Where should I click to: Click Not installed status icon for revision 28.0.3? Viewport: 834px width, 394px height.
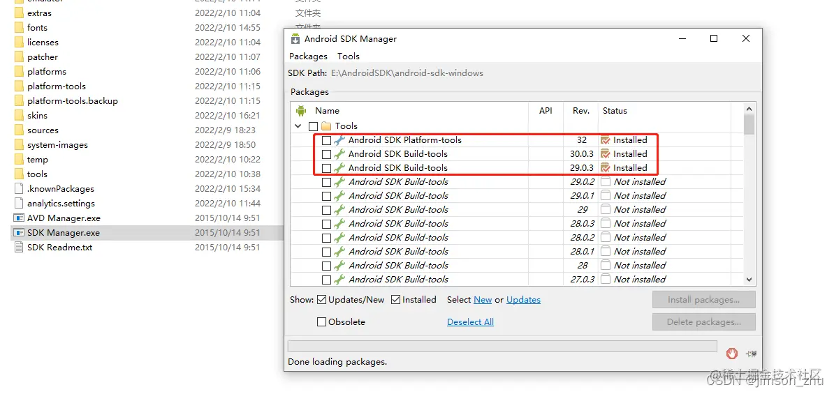coord(606,224)
